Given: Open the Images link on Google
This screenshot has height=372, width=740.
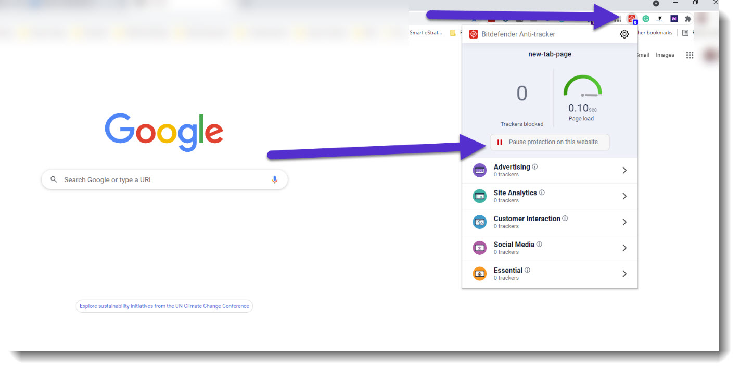Looking at the screenshot, I should click(665, 55).
